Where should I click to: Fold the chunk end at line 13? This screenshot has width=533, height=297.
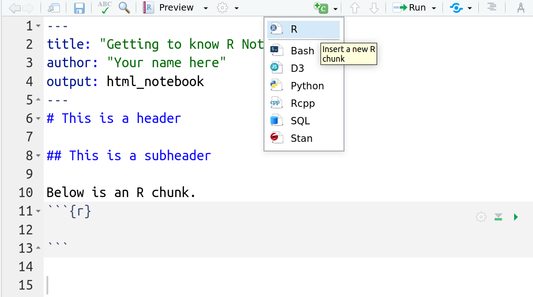(38, 248)
